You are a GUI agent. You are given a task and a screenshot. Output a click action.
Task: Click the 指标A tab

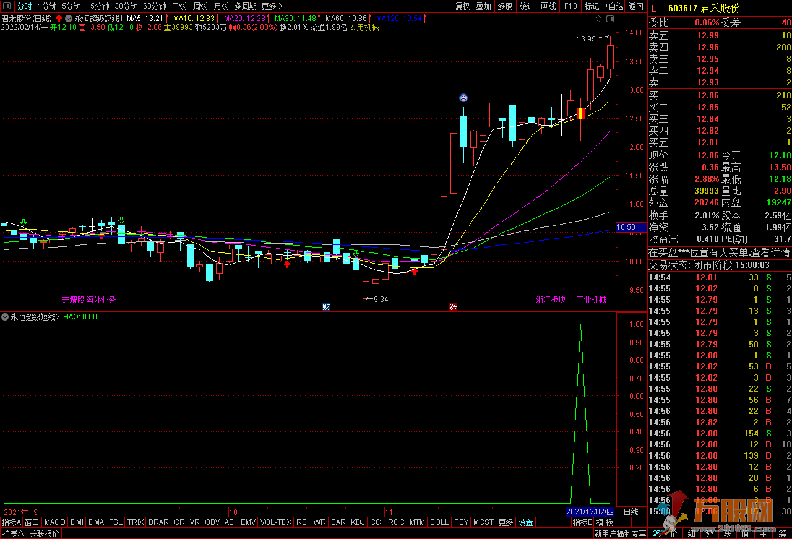pyautogui.click(x=11, y=522)
